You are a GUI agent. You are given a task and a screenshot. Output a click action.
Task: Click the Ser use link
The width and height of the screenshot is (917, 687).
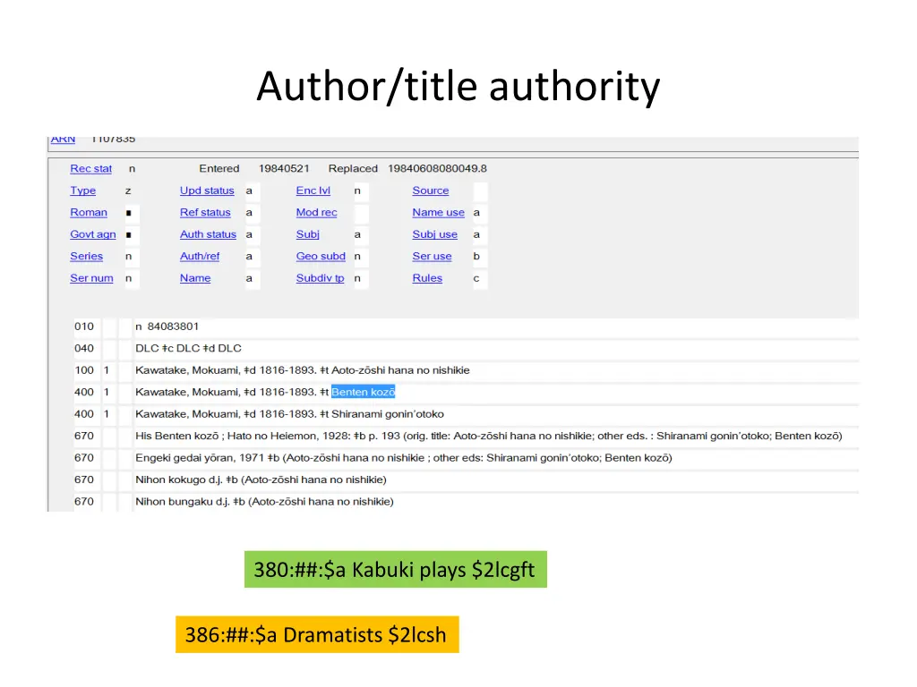pyautogui.click(x=432, y=257)
